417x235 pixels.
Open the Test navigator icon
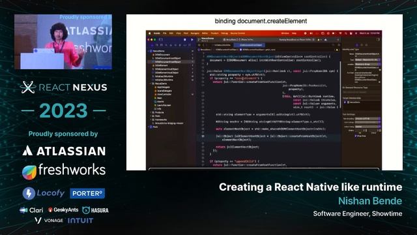pyautogui.click(x=175, y=45)
